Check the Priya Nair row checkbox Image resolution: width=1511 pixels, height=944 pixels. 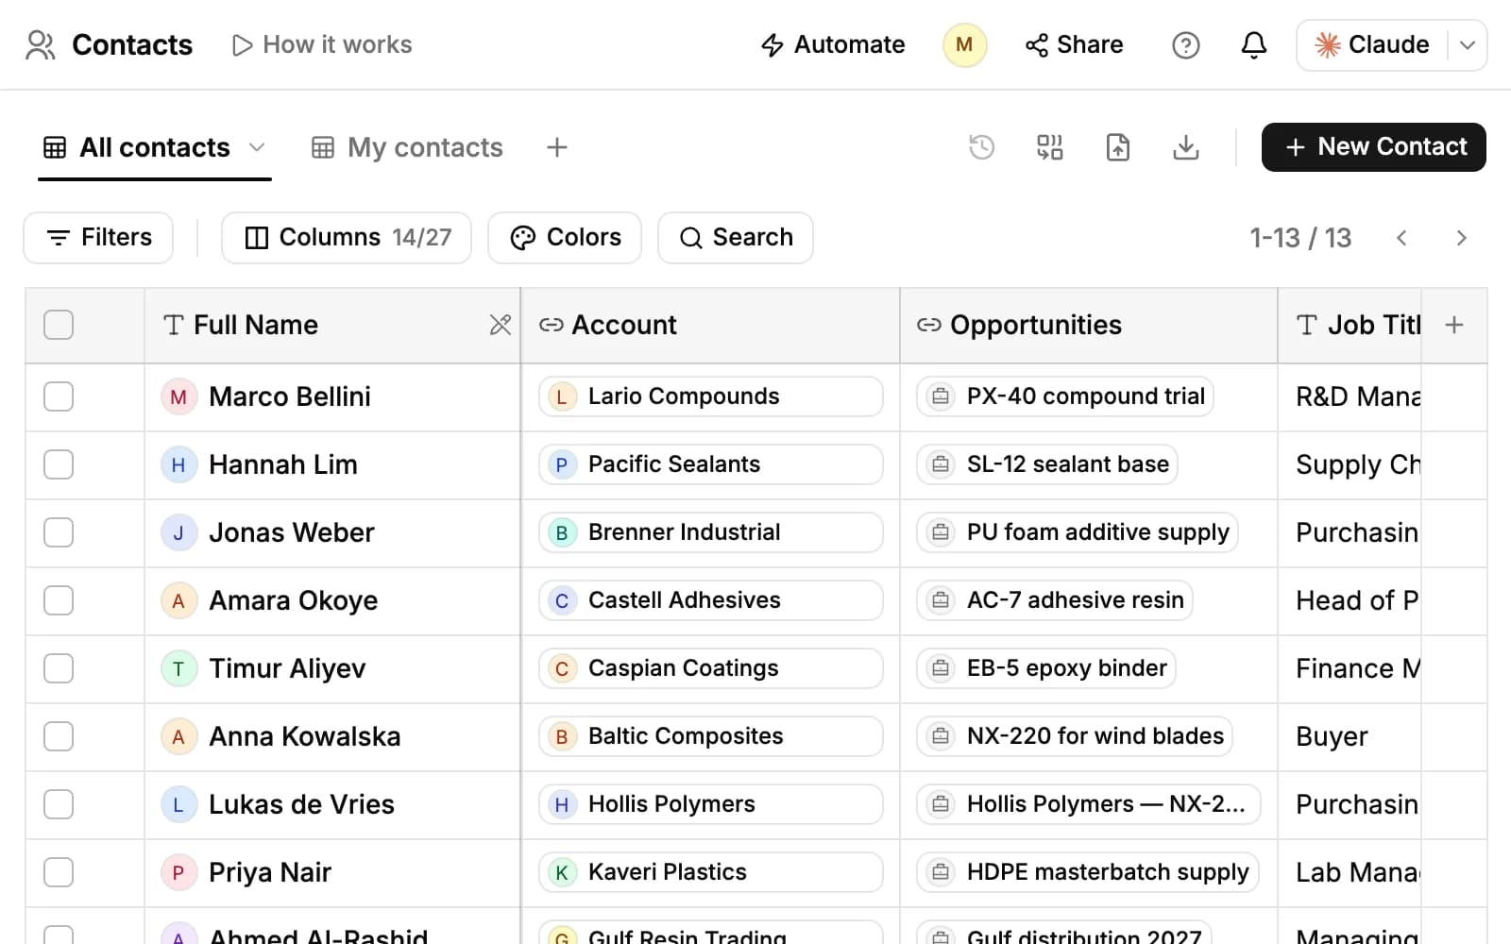click(x=59, y=872)
